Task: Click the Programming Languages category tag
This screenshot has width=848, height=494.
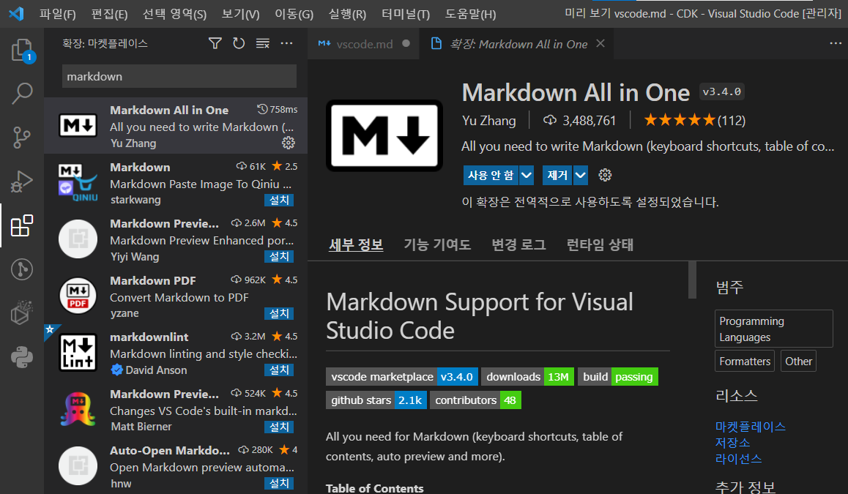Action: coord(774,329)
